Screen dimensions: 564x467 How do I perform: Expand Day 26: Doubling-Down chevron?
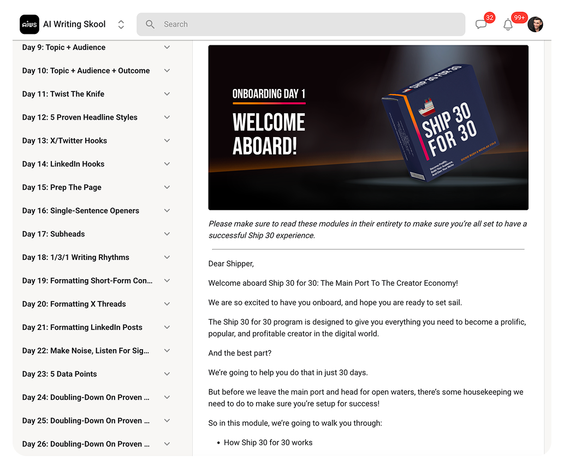167,444
